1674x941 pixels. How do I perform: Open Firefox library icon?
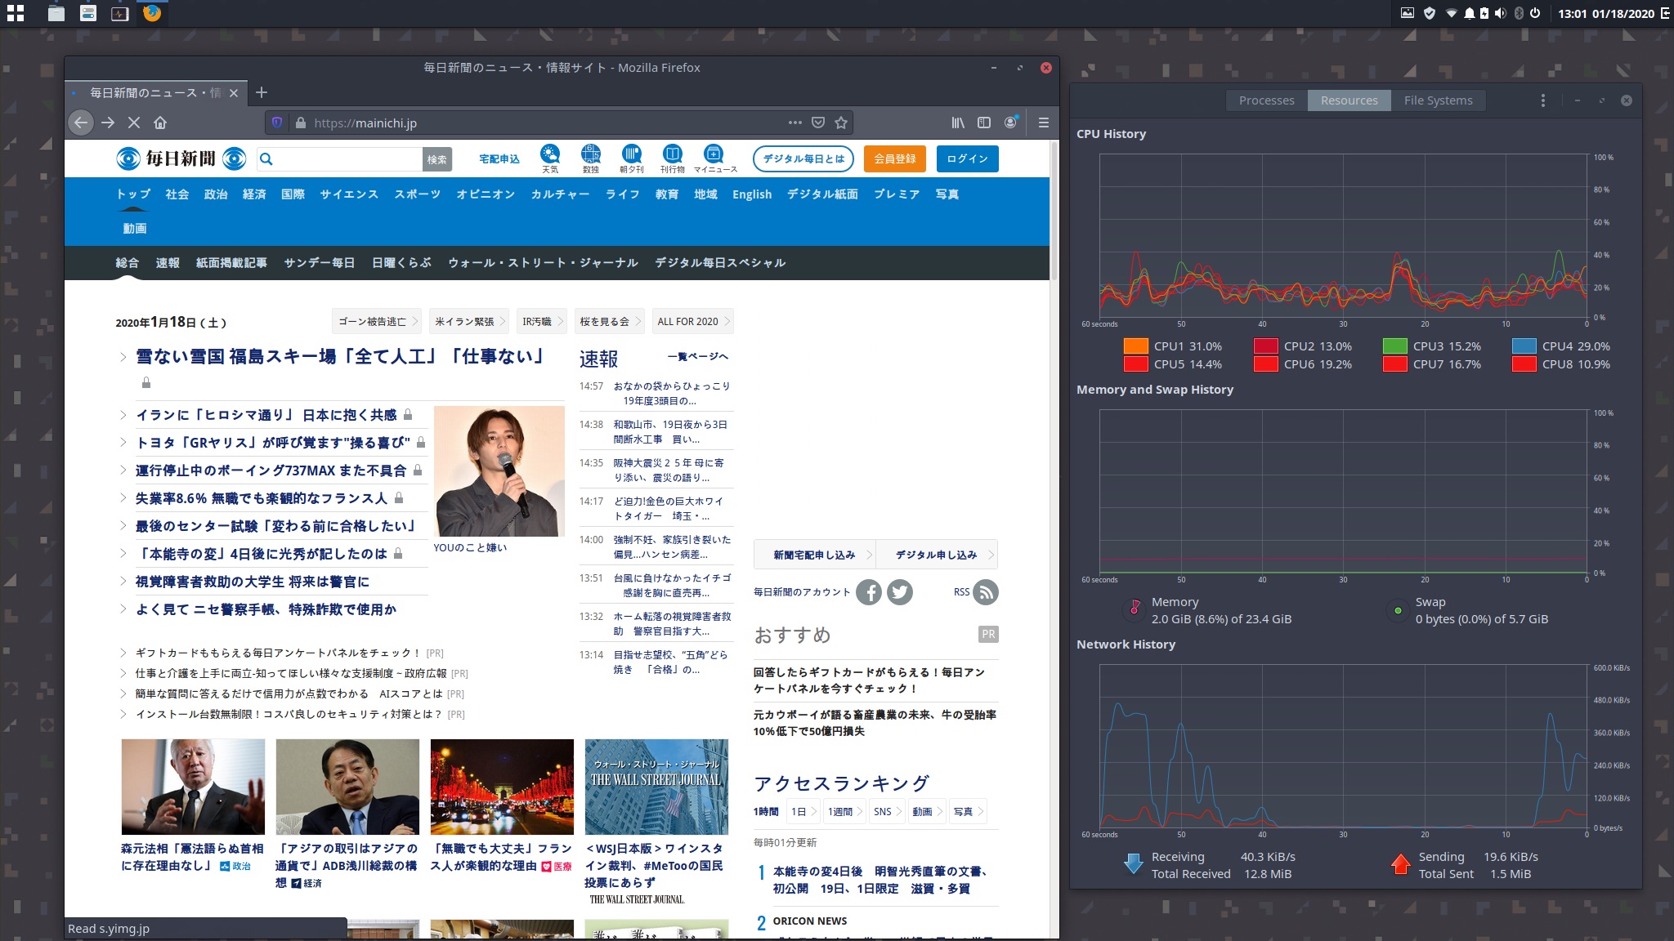[x=958, y=123]
